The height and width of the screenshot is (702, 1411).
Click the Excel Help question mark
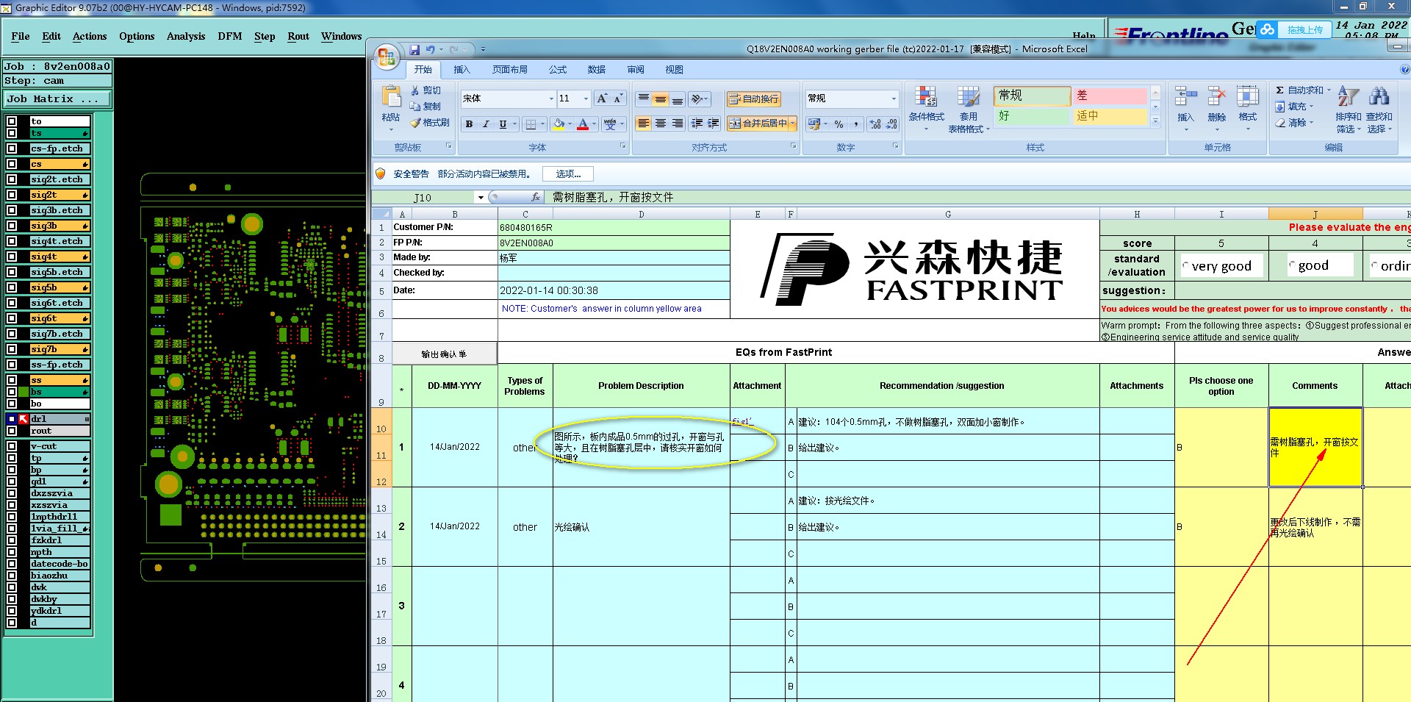coord(1405,70)
